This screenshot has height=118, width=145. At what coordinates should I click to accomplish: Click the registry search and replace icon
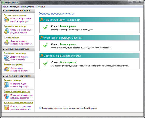click(6, 96)
